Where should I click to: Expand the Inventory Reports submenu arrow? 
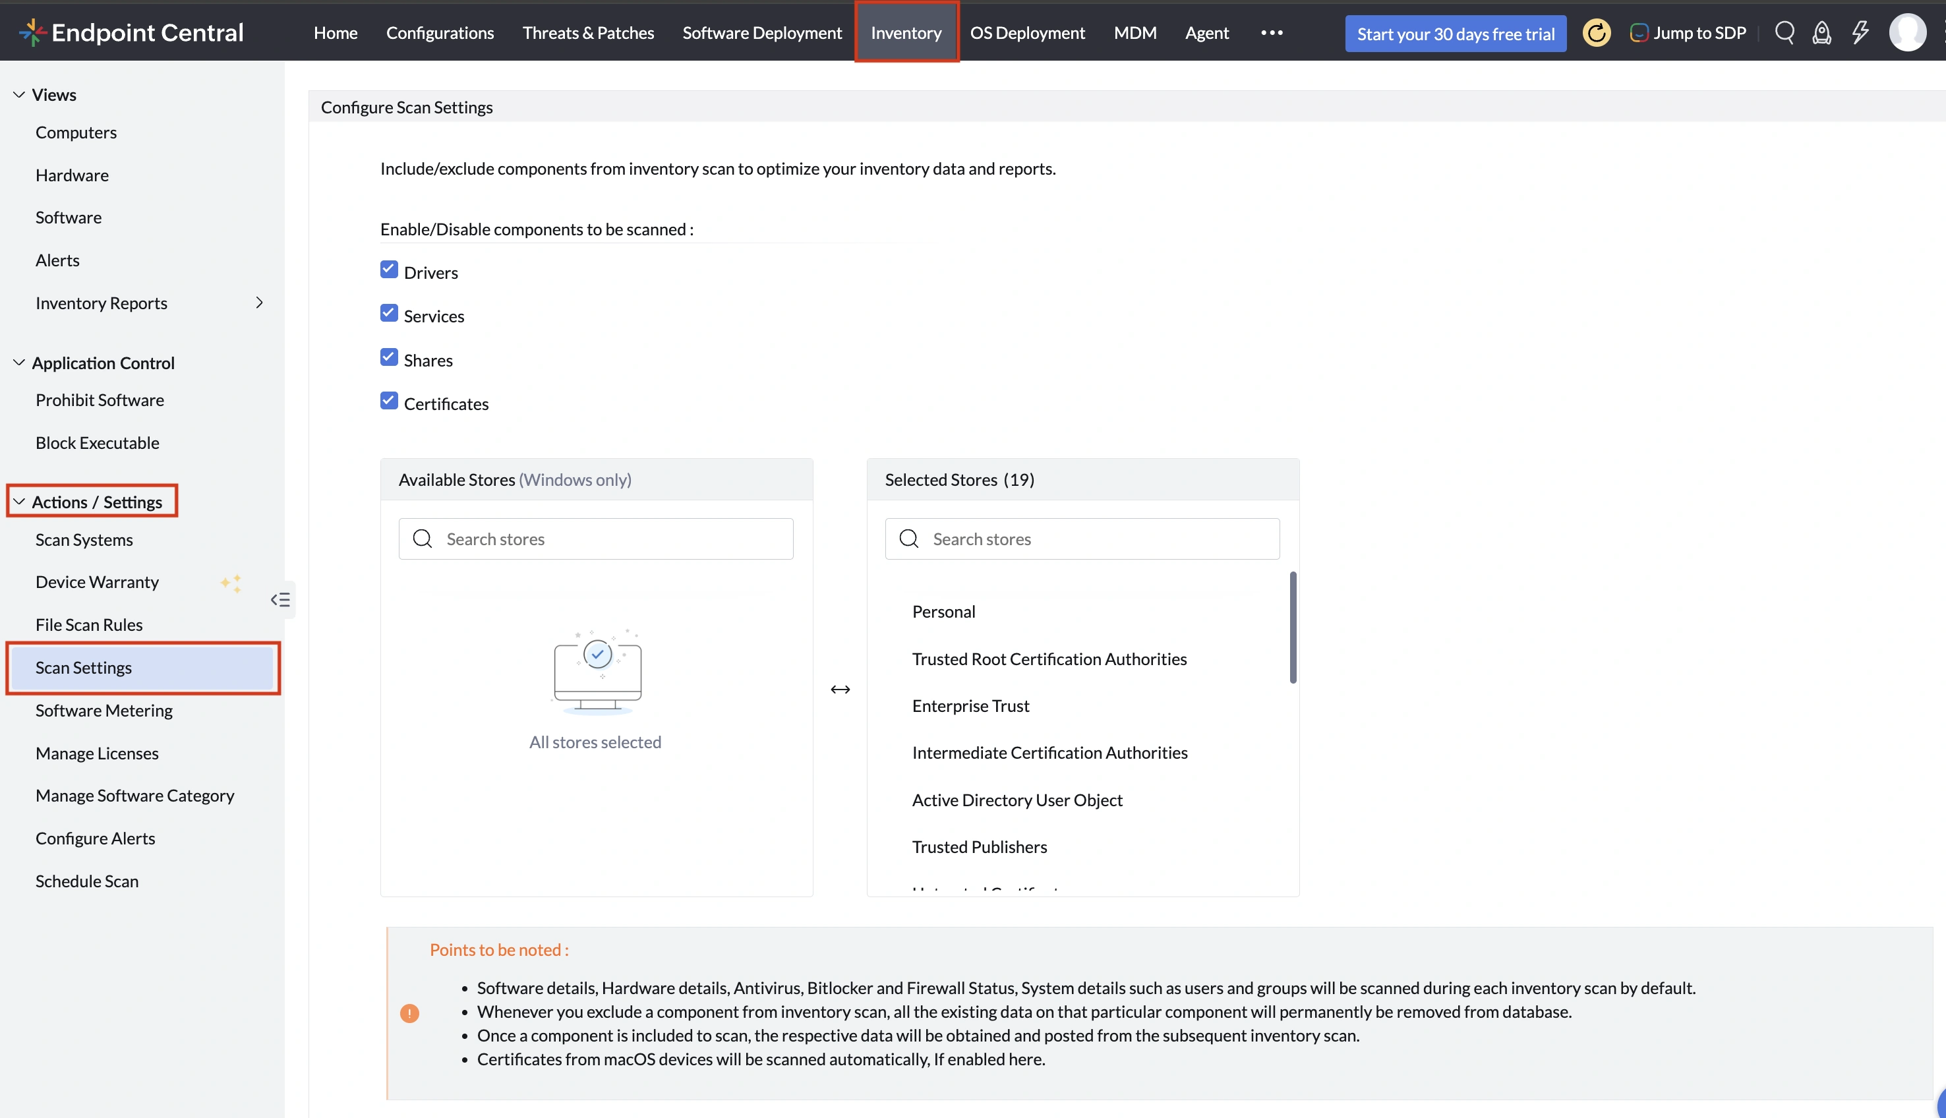(260, 303)
